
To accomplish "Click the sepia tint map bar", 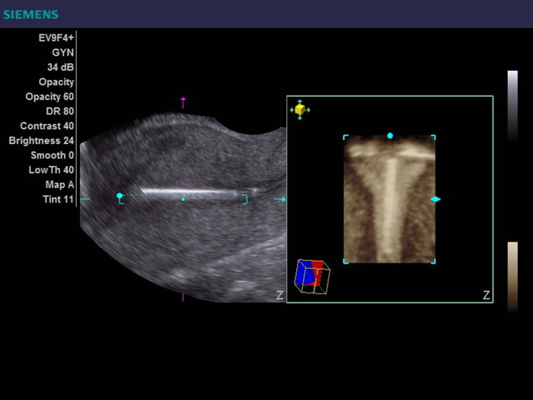I will point(512,277).
